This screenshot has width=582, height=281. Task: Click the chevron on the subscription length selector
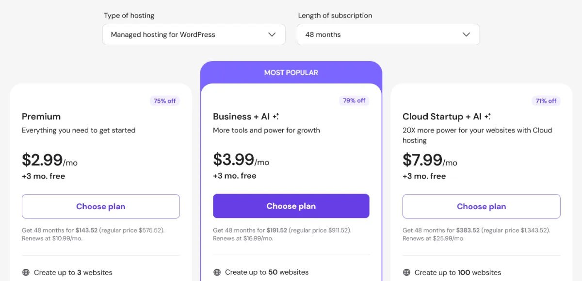(466, 34)
